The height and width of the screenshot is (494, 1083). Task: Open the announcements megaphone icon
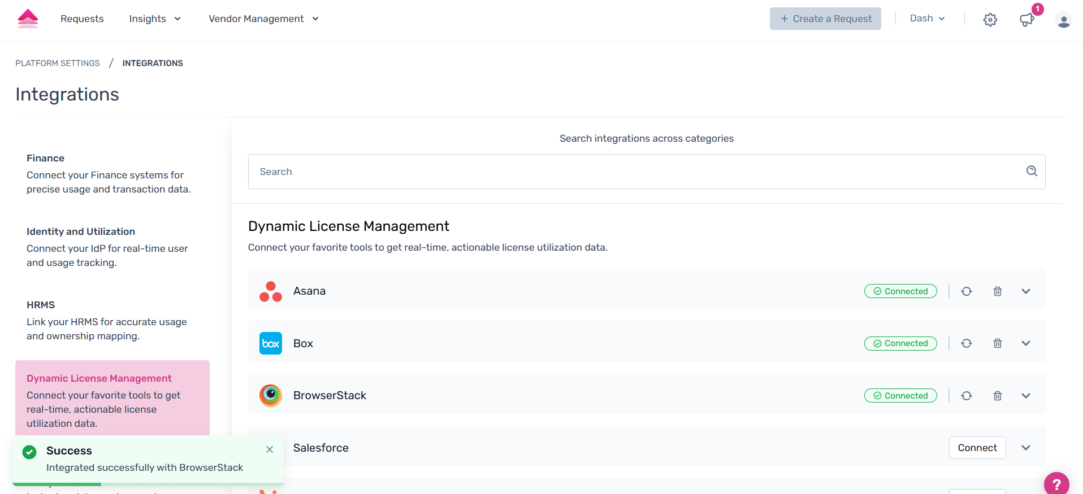click(1027, 20)
